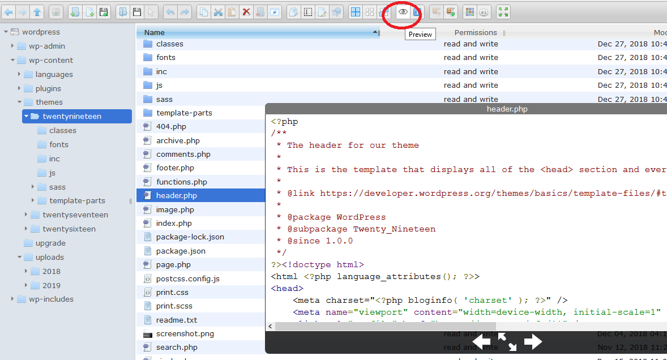Download the file using the plain floppy disk icon
Viewport: 667px width, 360px height.
pyautogui.click(x=137, y=12)
